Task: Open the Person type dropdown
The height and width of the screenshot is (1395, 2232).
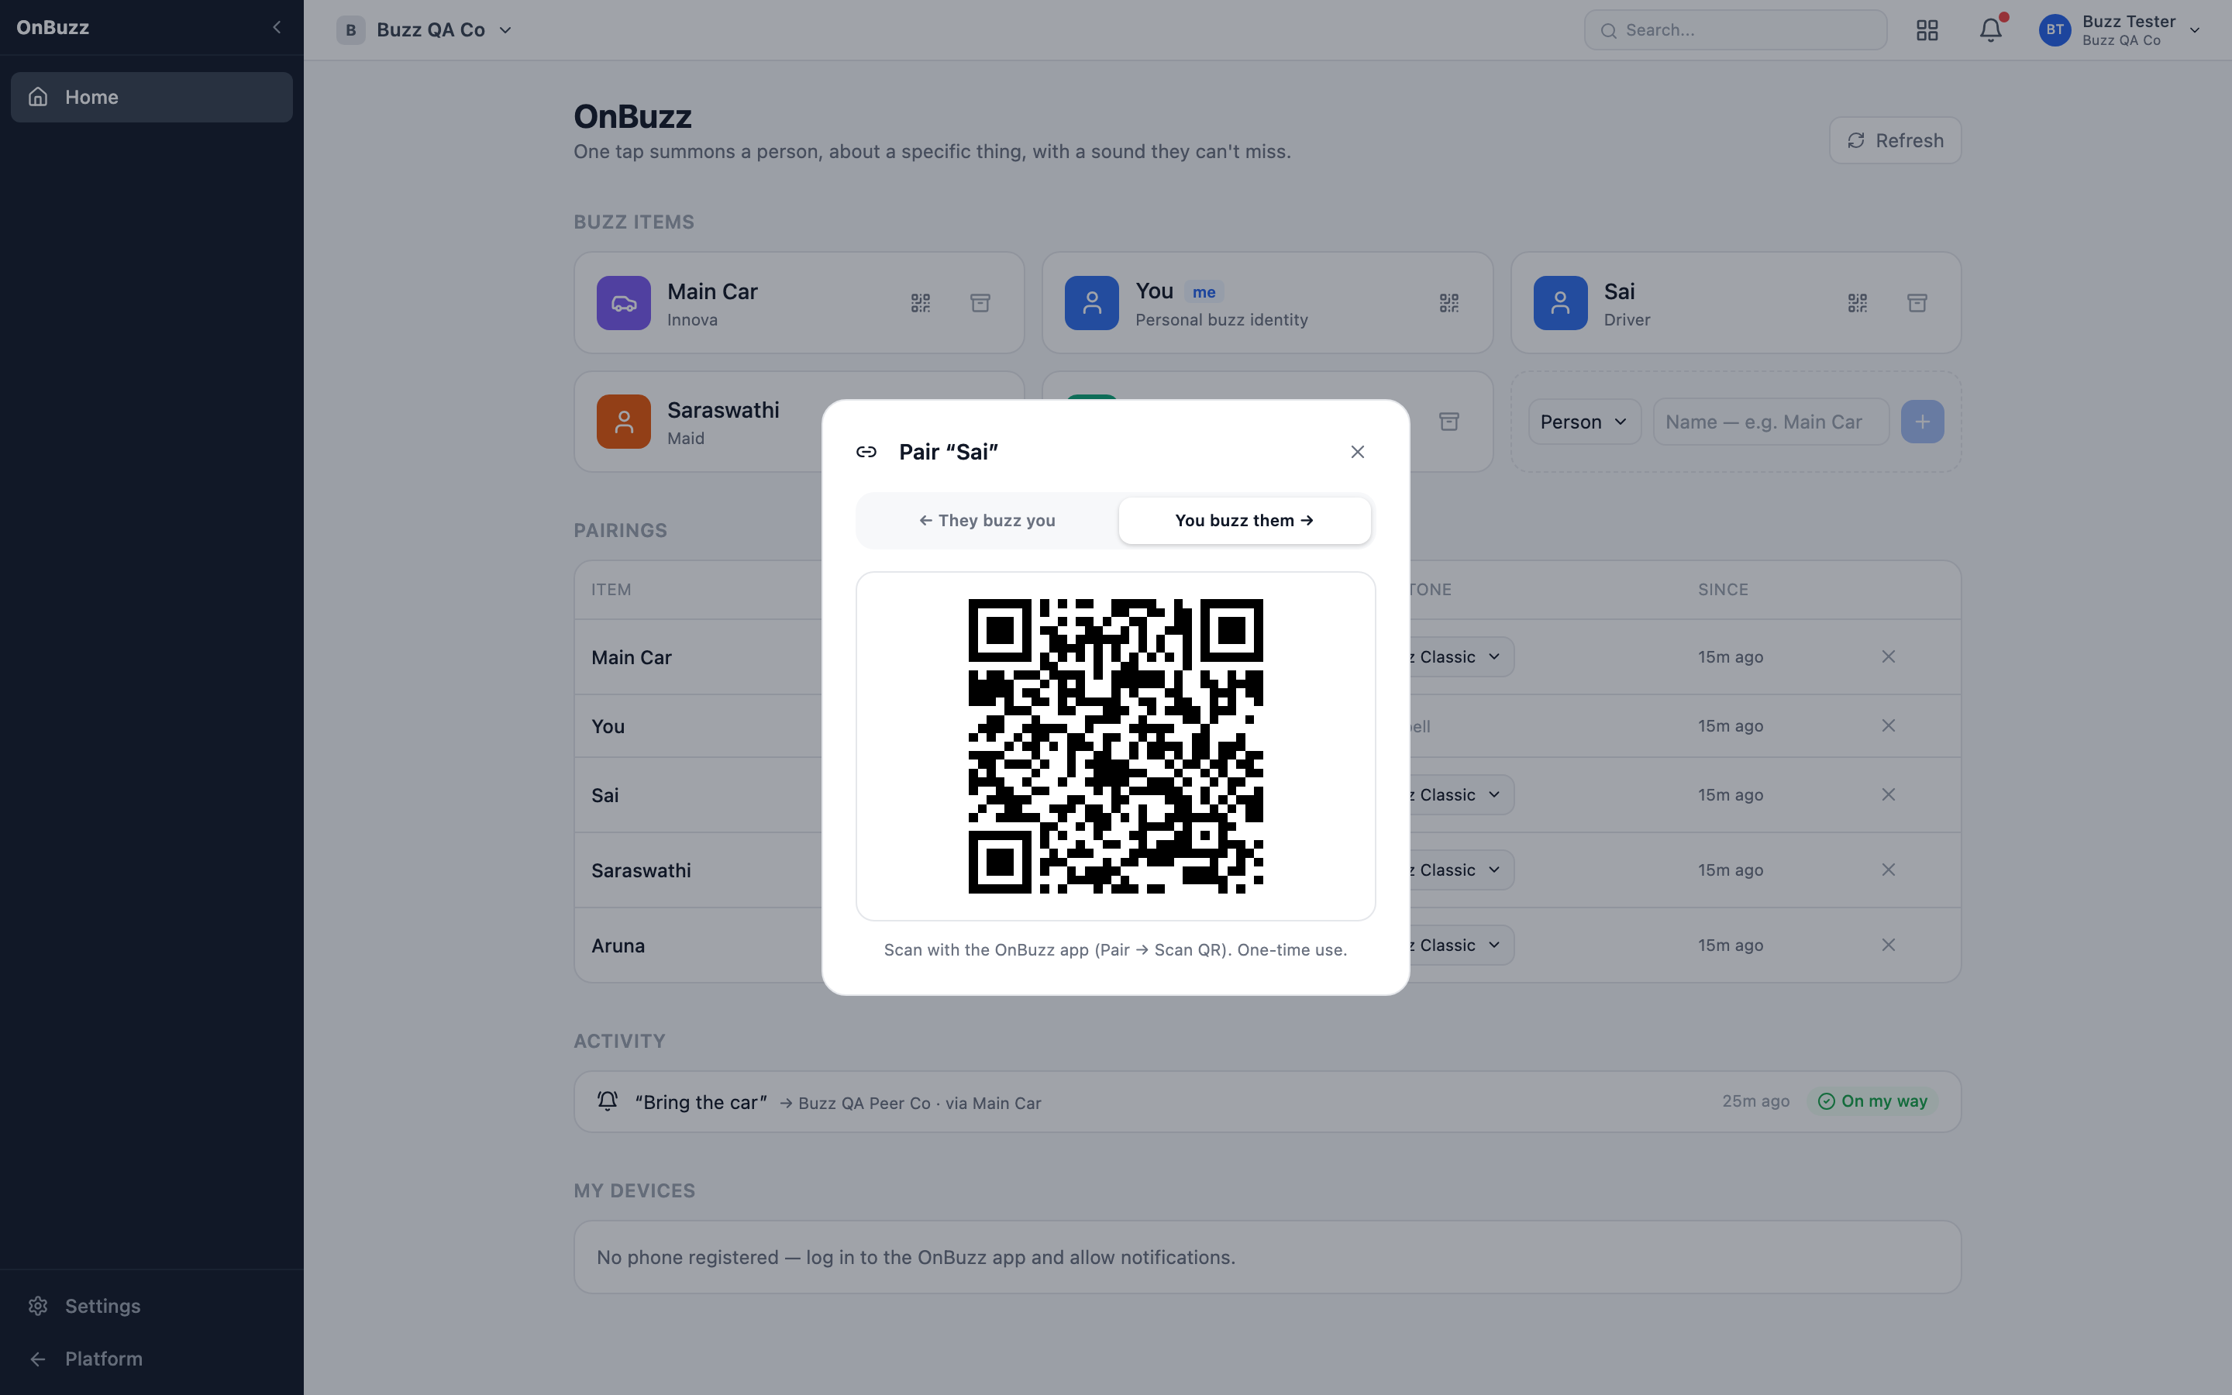Action: tap(1583, 422)
